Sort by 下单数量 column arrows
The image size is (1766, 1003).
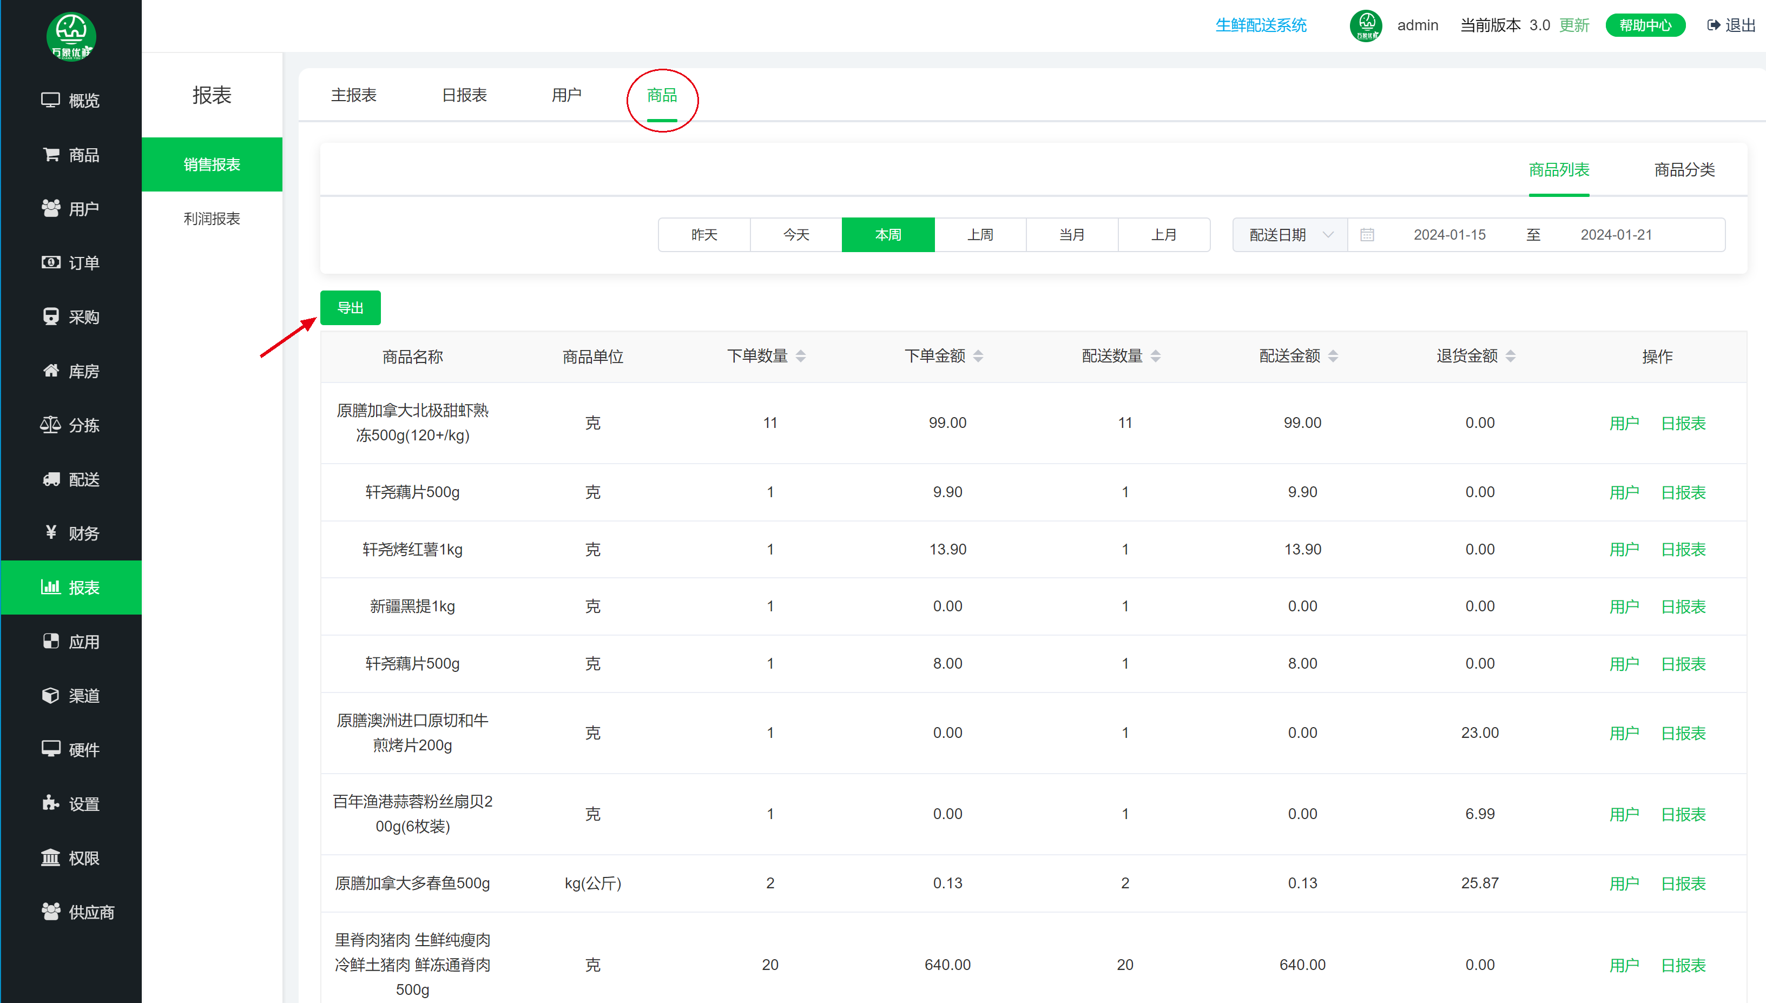click(x=800, y=356)
